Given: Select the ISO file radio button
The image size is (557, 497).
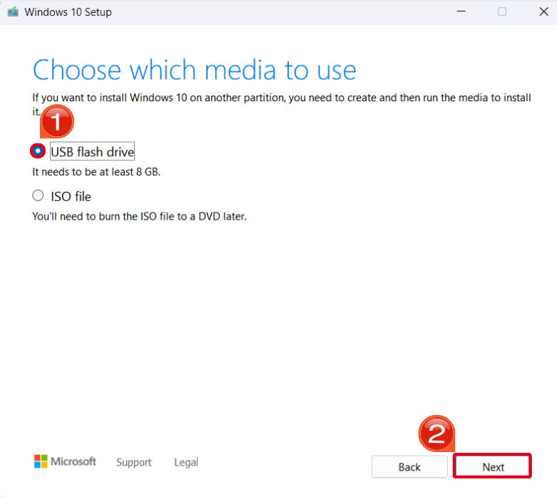Looking at the screenshot, I should coord(38,195).
